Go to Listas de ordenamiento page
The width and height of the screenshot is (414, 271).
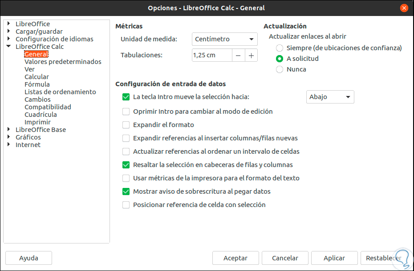point(60,92)
